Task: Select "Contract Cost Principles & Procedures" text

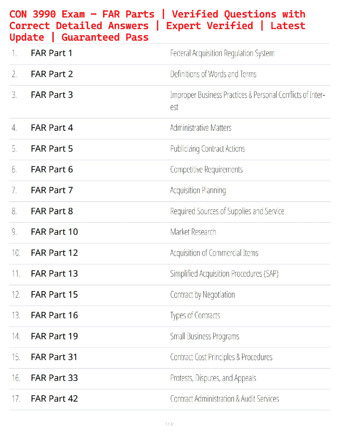Action: (x=221, y=357)
